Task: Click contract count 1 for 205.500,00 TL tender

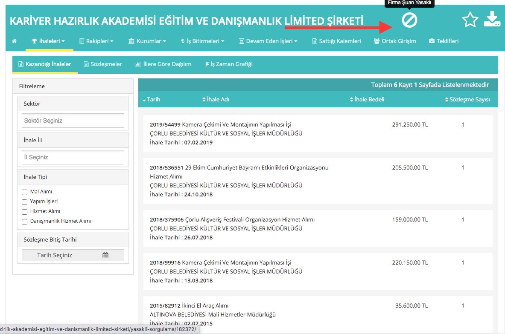Action: coord(463,168)
